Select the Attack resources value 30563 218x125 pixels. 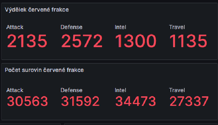pos(27,101)
